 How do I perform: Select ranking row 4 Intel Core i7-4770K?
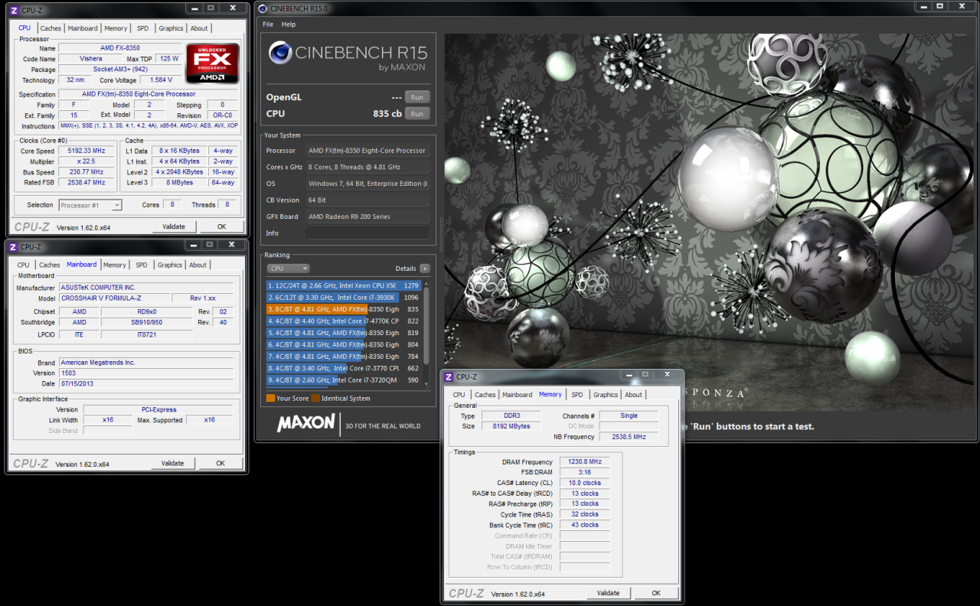pos(344,321)
